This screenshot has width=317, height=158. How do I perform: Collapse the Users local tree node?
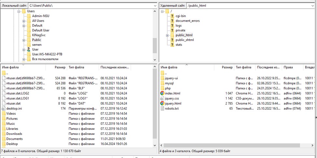coord(19,11)
